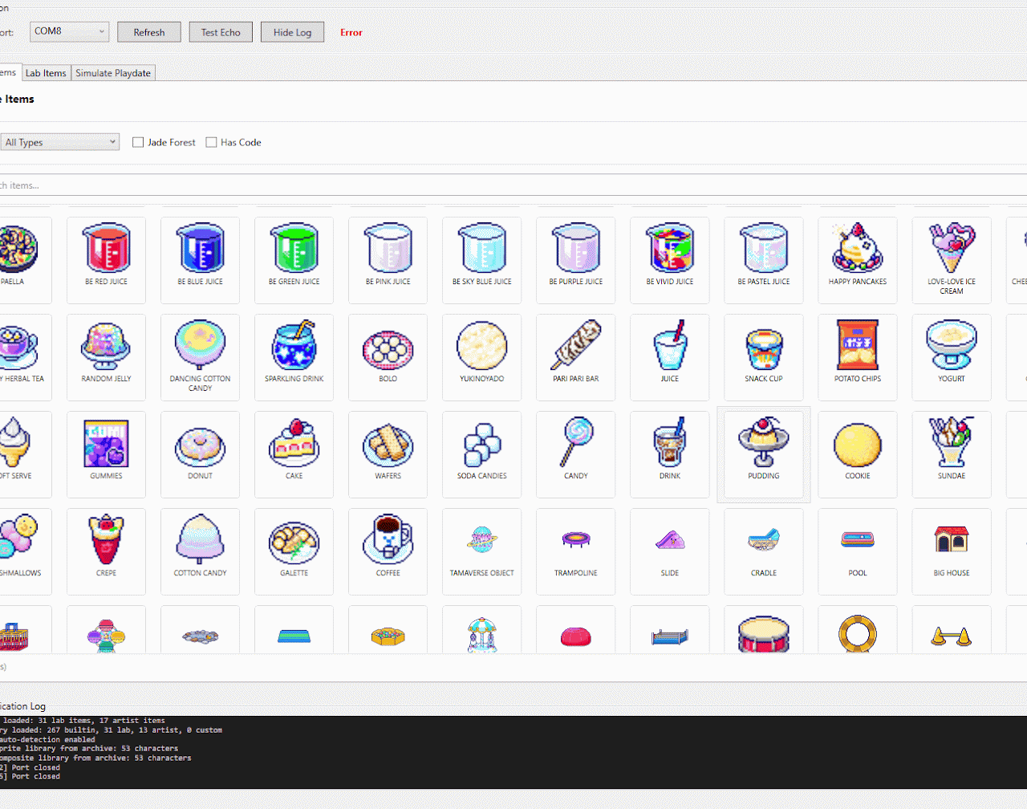The image size is (1027, 809).
Task: Enable the Jade Forest checkbox
Action: tap(138, 142)
